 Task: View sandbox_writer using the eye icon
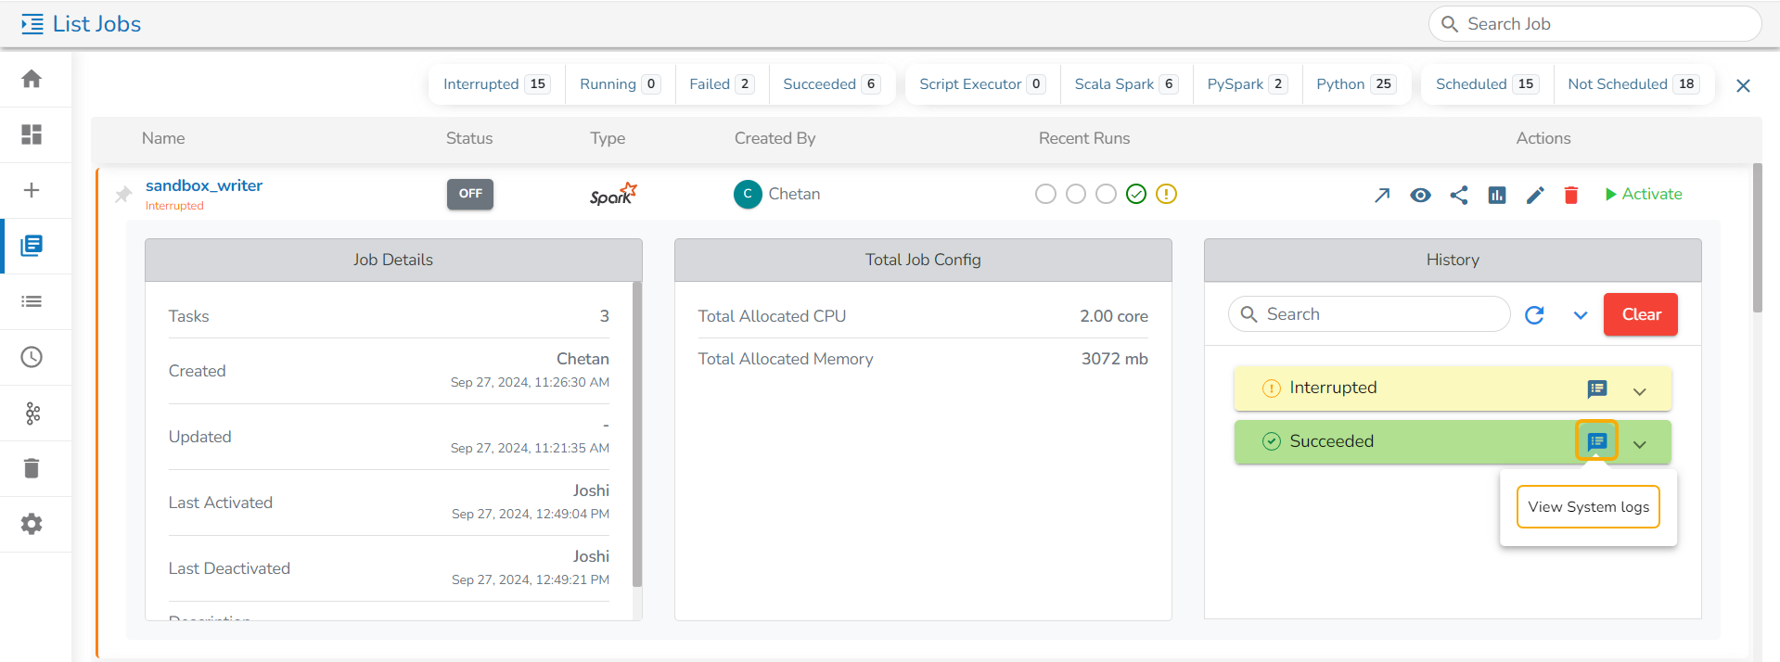click(x=1420, y=195)
